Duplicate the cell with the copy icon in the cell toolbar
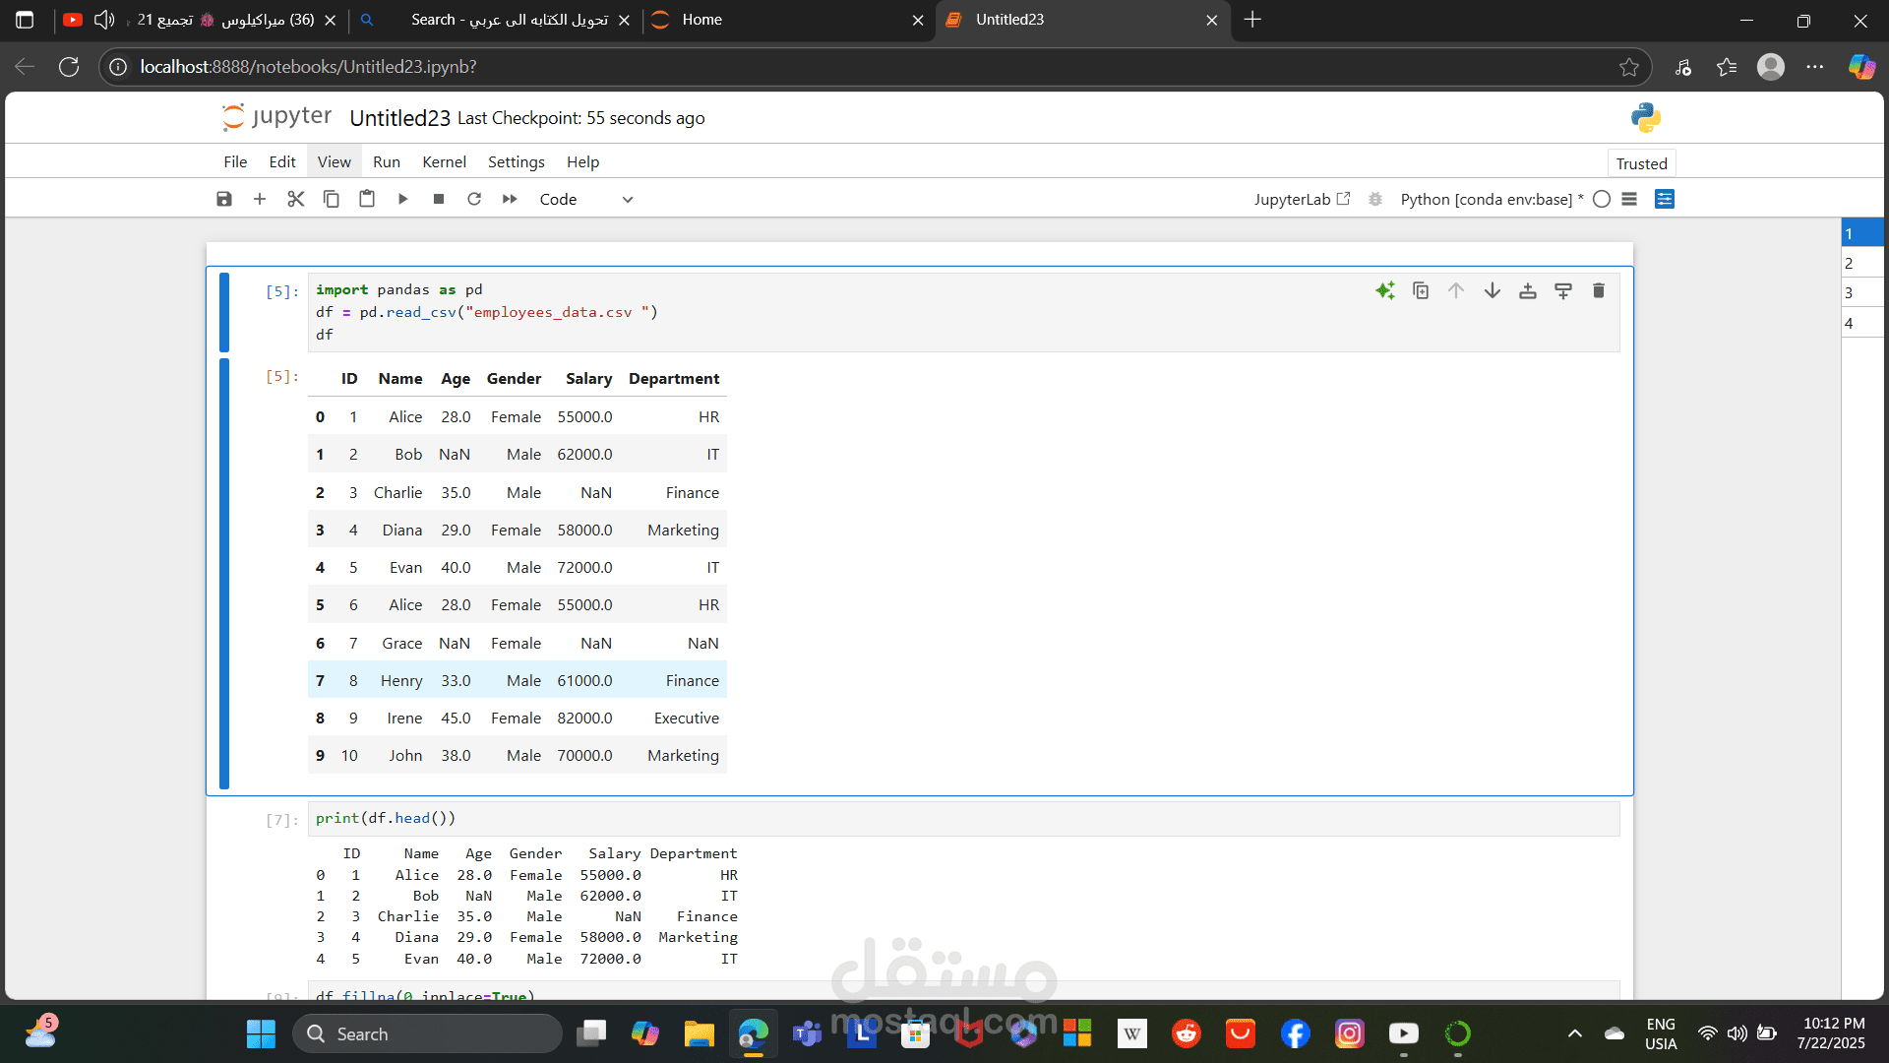The height and width of the screenshot is (1063, 1889). pyautogui.click(x=1421, y=290)
